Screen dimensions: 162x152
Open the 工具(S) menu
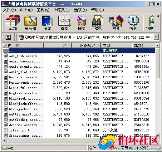(43, 10)
